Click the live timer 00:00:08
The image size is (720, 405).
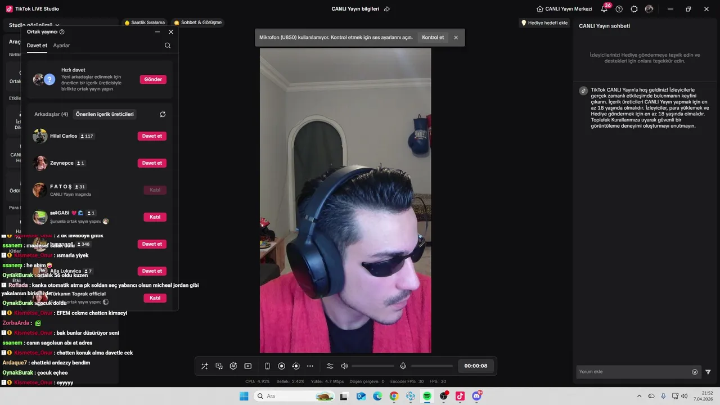pyautogui.click(x=476, y=366)
